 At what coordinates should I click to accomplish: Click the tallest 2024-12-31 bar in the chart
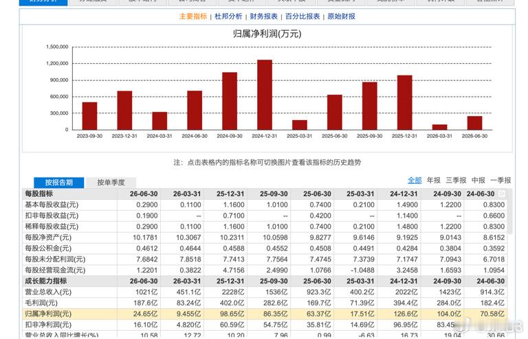click(x=265, y=95)
